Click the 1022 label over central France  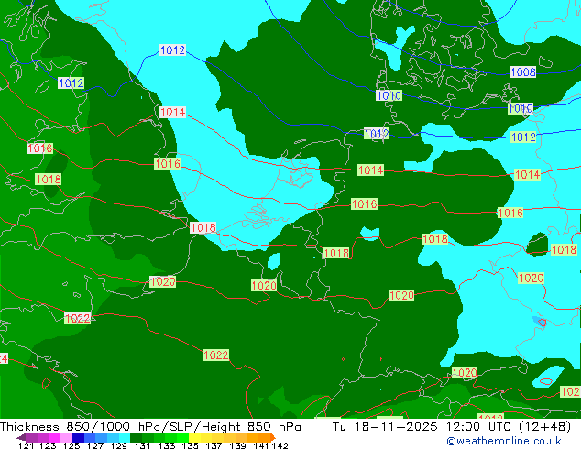pos(216,355)
